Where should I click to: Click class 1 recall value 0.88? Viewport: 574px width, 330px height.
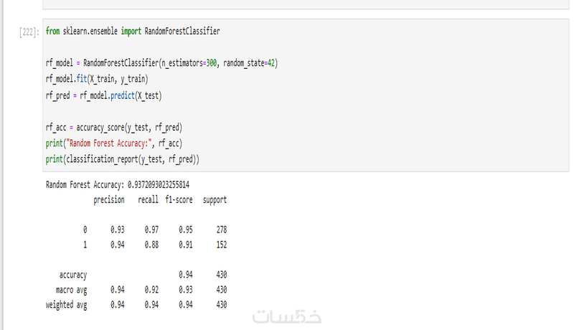[x=151, y=245]
